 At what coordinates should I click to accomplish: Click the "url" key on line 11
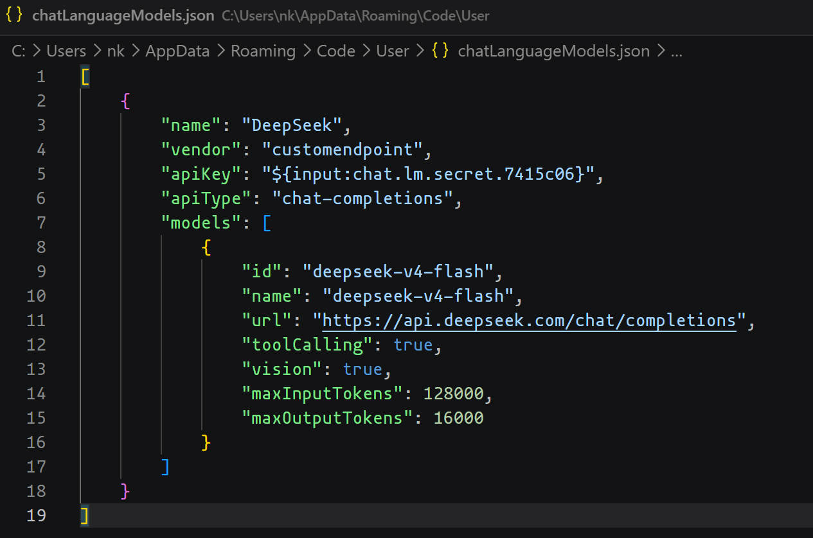point(267,320)
